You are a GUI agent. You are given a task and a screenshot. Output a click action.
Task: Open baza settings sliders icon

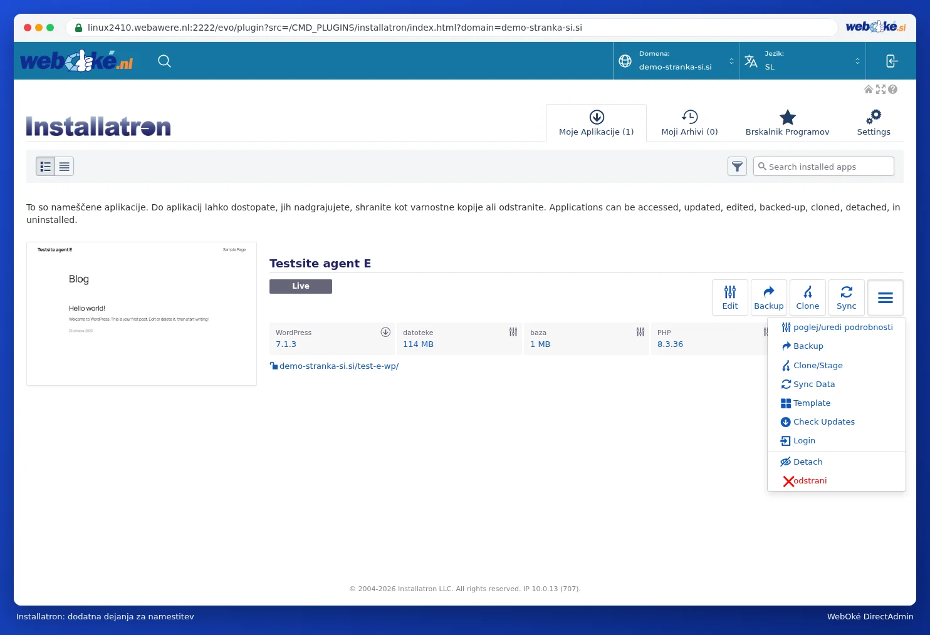[640, 332]
